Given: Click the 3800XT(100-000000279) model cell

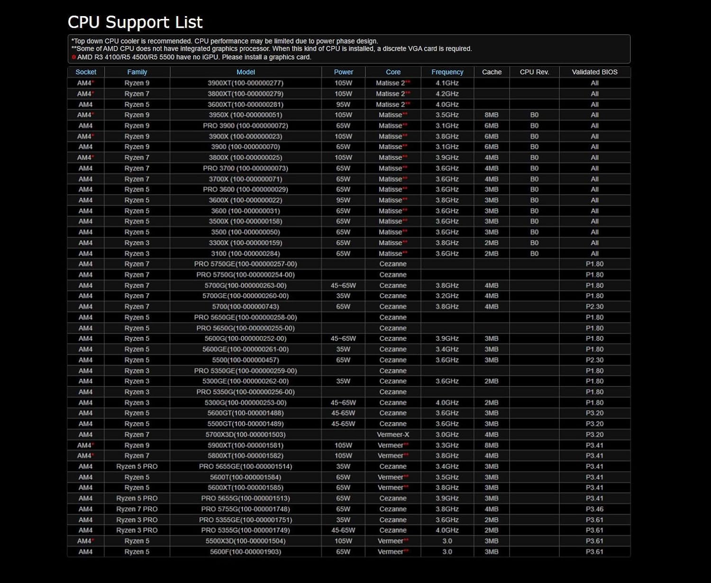Looking at the screenshot, I should point(246,94).
